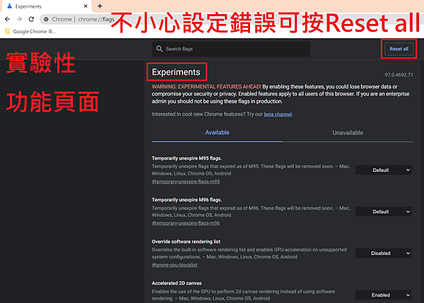Screen dimensions: 424x303
Task: Click the #temporary-unexpire-flags-m95 link
Action: pyautogui.click(x=186, y=182)
